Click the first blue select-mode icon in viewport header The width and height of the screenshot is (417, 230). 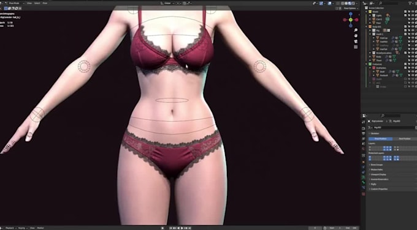pos(6,9)
